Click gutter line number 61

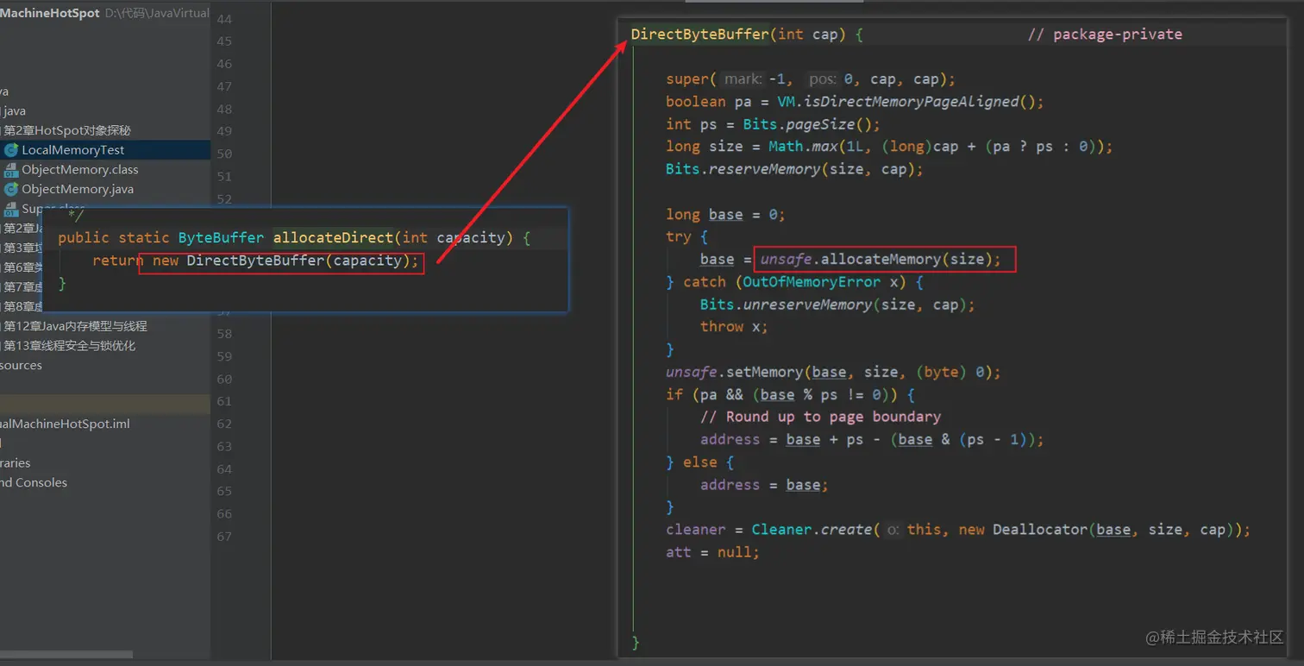click(x=224, y=401)
